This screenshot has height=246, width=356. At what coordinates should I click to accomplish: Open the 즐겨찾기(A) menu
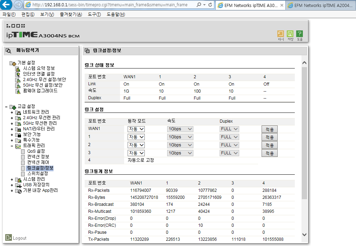[x=71, y=14]
